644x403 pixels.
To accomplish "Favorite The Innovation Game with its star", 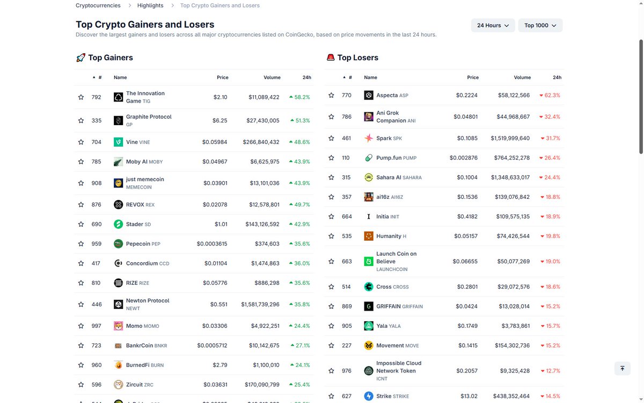I will pyautogui.click(x=81, y=97).
